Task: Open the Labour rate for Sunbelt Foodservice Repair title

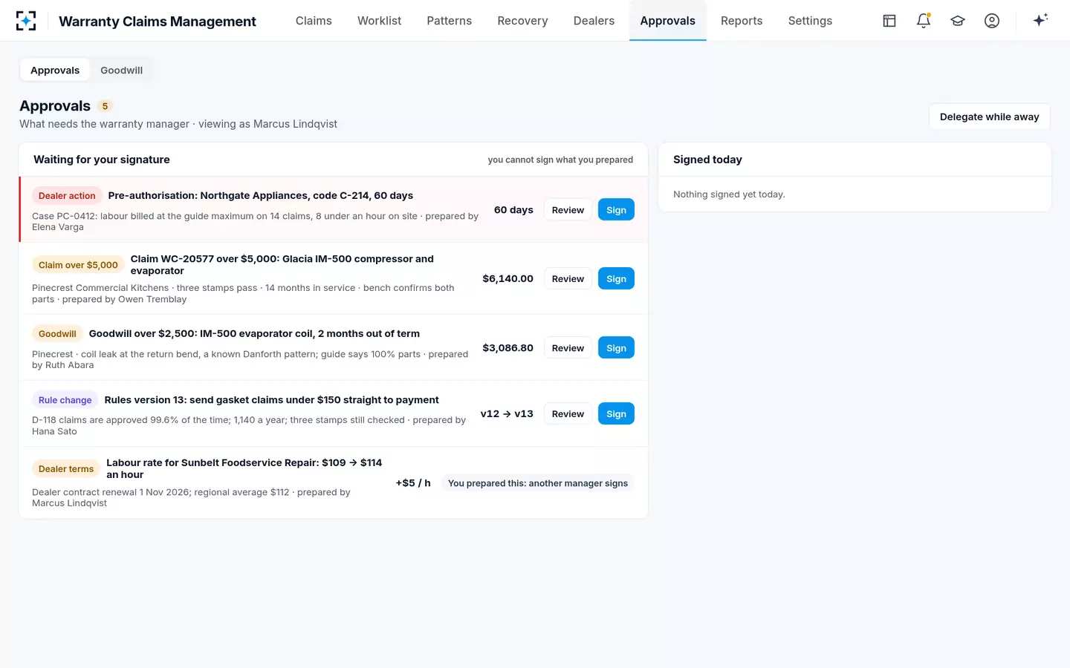Action: pyautogui.click(x=244, y=468)
